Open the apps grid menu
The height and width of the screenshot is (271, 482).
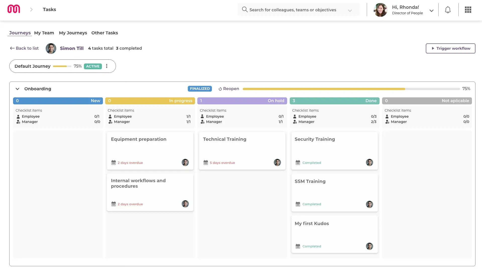(468, 10)
